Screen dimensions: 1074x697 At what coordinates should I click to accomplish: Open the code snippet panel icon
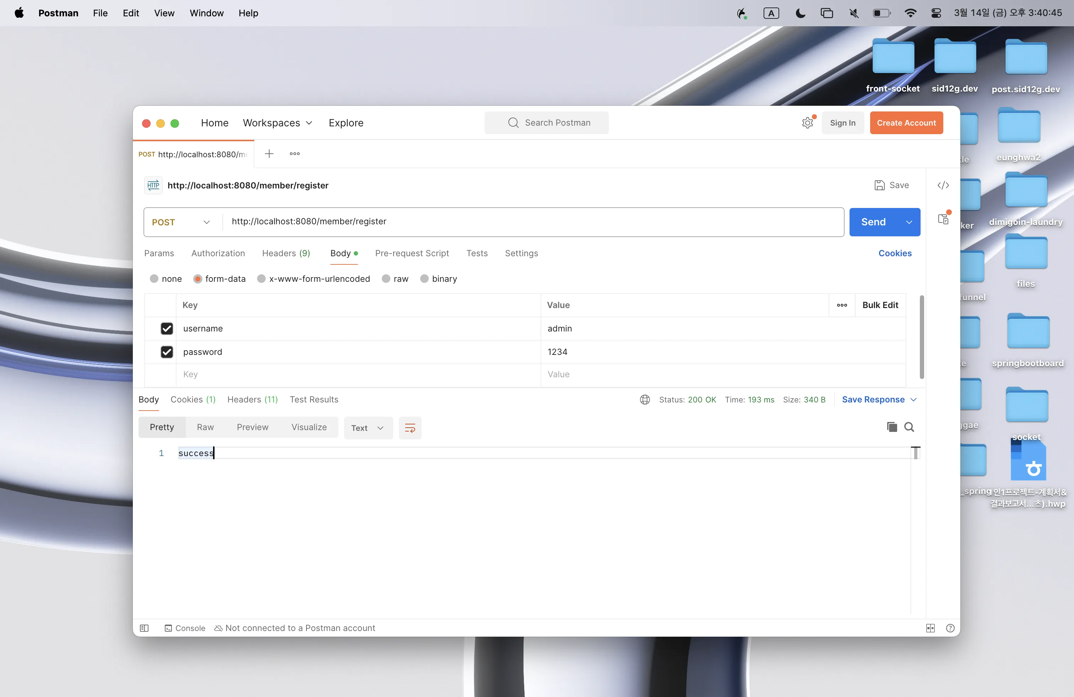click(943, 185)
